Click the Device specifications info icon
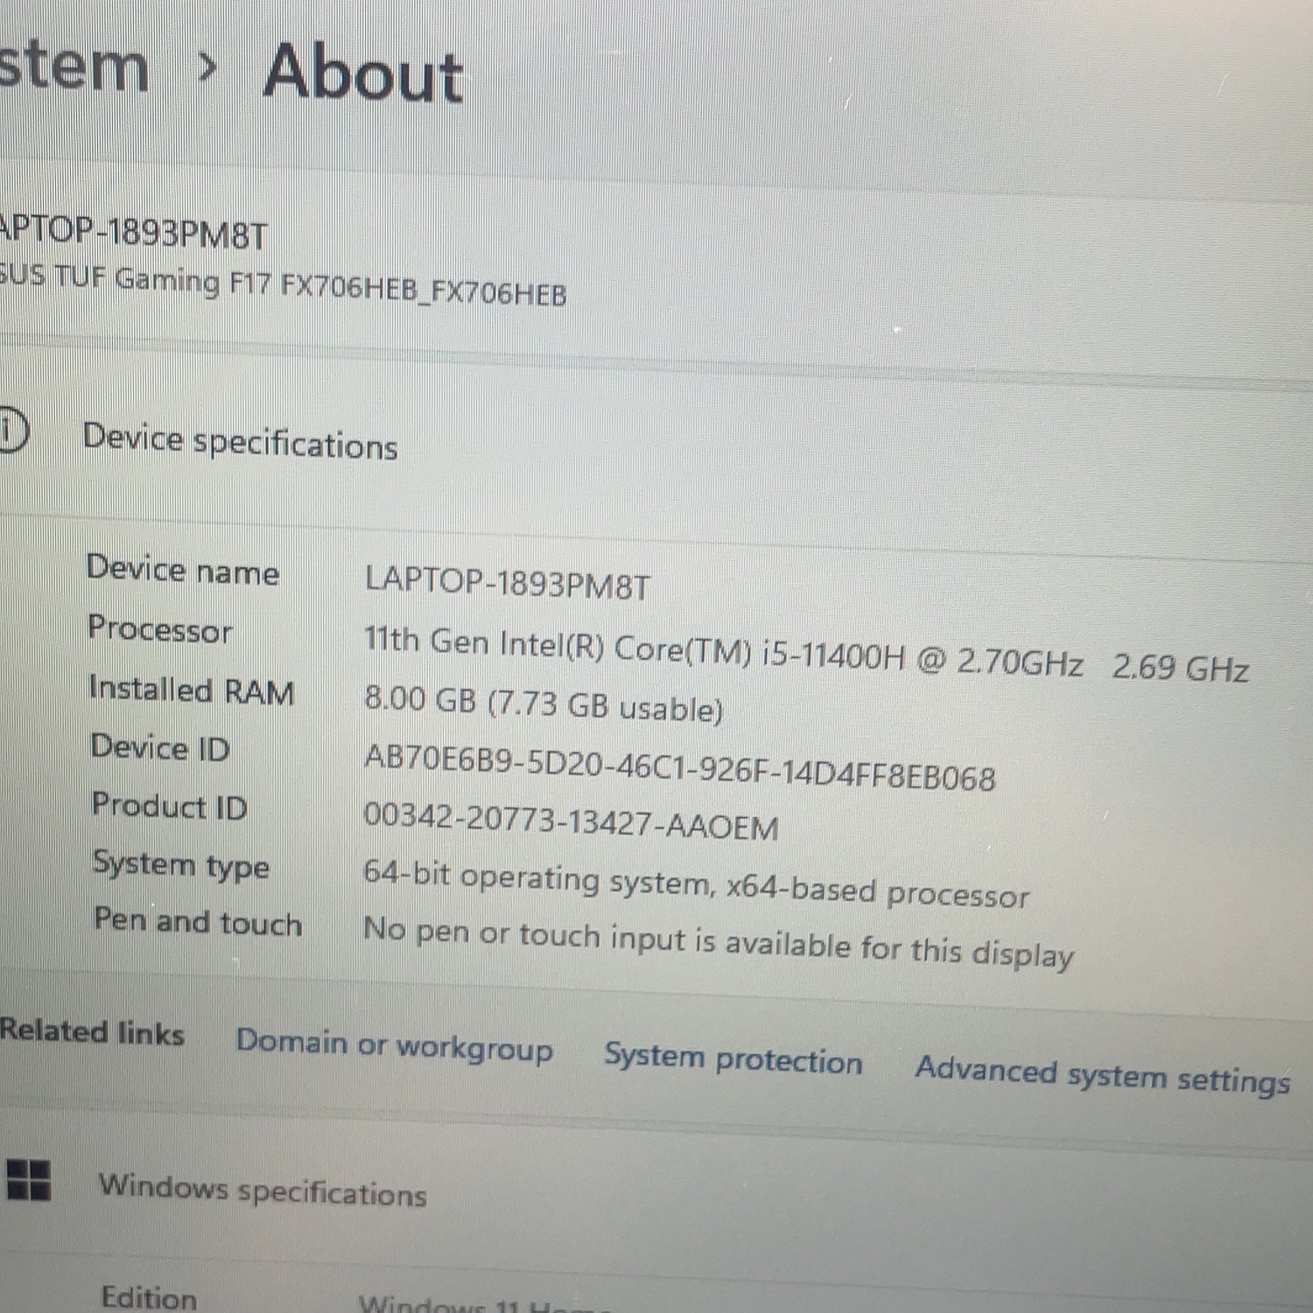Screen dimensions: 1313x1313 click(x=12, y=432)
